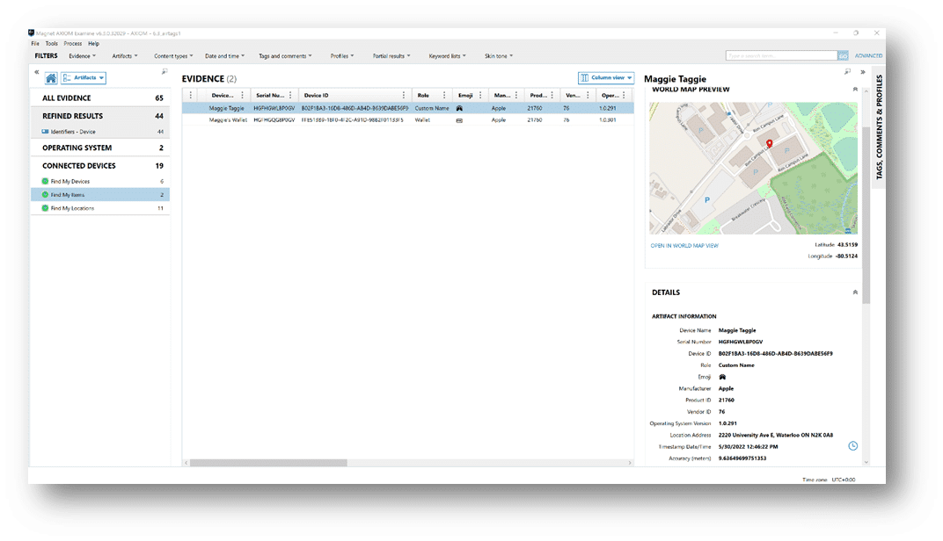Select Find My Items artifact

click(x=100, y=195)
